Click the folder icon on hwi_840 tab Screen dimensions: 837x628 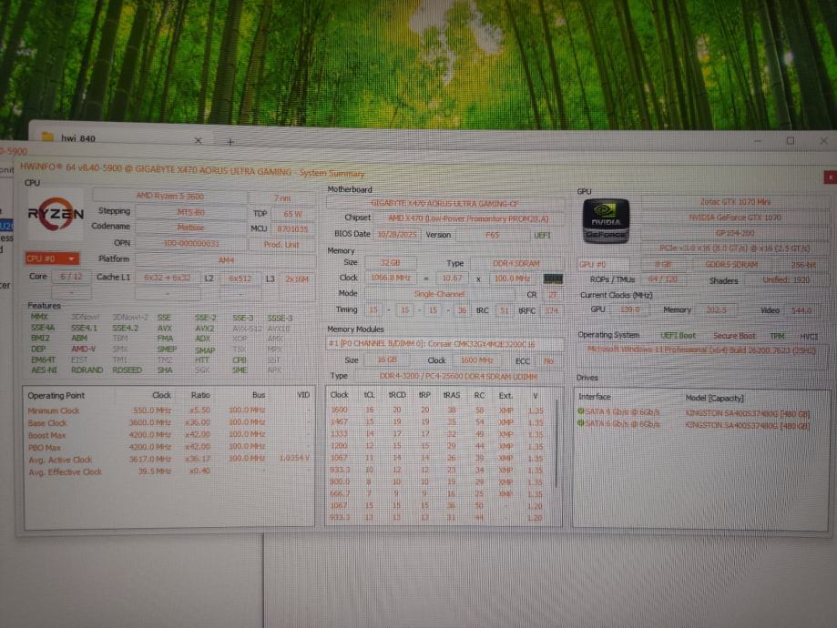click(47, 137)
